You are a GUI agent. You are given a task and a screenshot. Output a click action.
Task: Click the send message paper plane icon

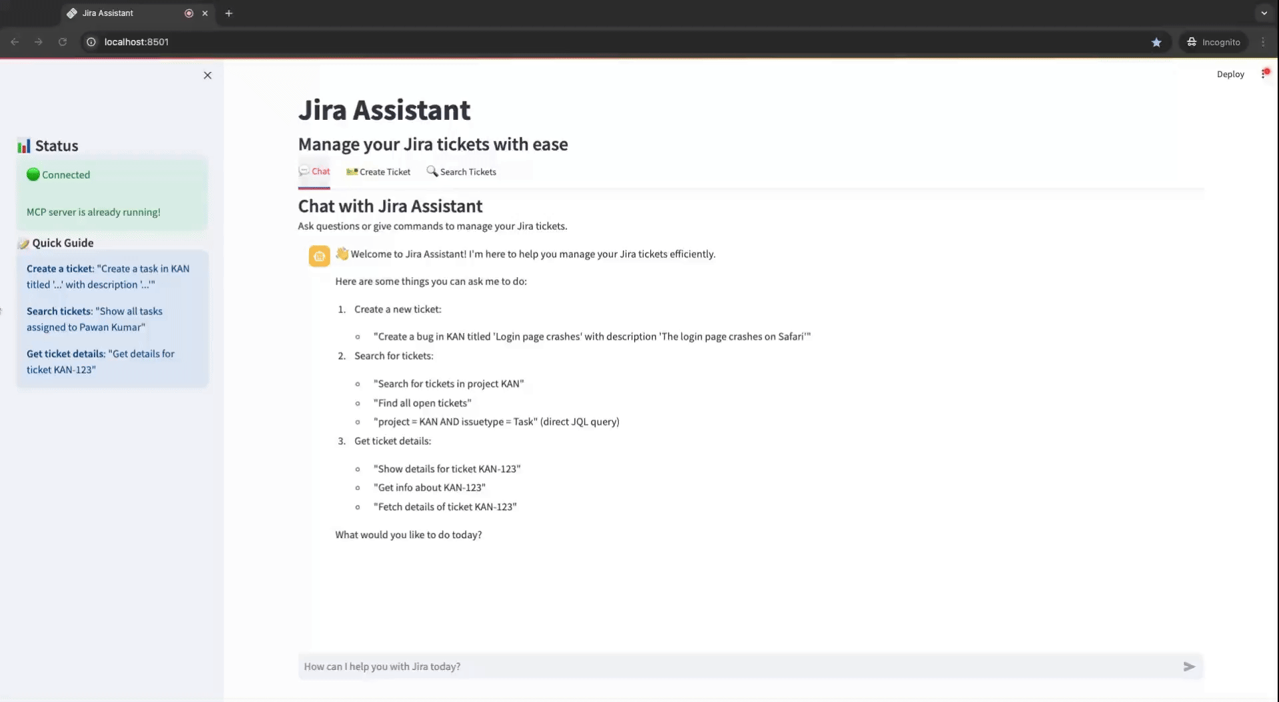coord(1190,666)
